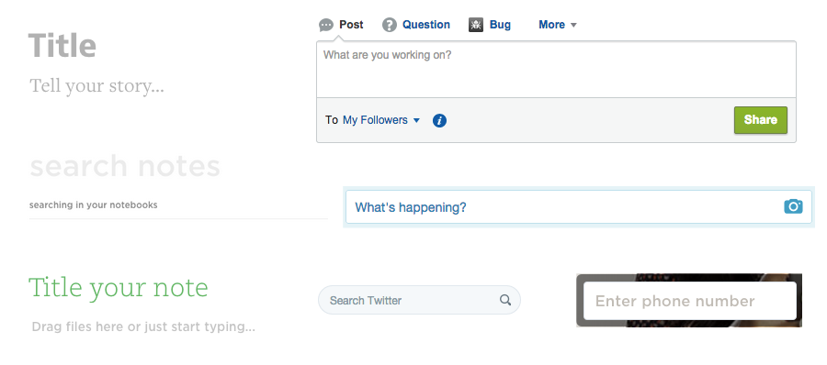The height and width of the screenshot is (365, 827).
Task: Switch to the Bug tab
Action: tap(490, 25)
